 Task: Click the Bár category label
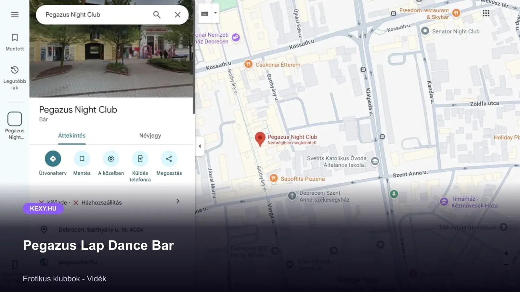coord(44,119)
